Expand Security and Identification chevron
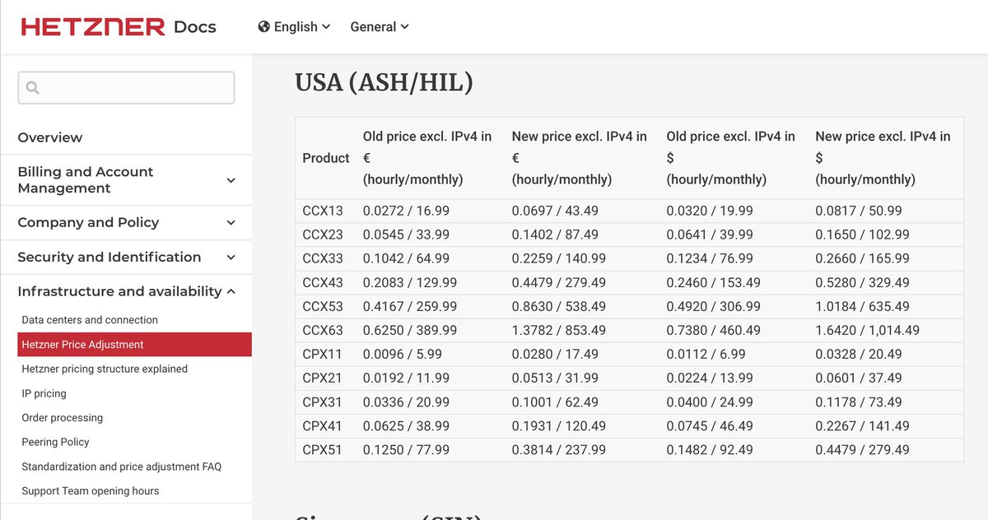The width and height of the screenshot is (988, 520). (x=231, y=258)
